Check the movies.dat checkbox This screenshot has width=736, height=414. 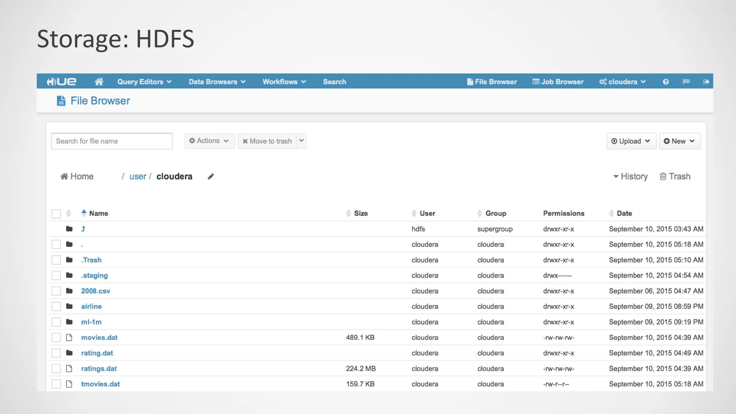[56, 337]
